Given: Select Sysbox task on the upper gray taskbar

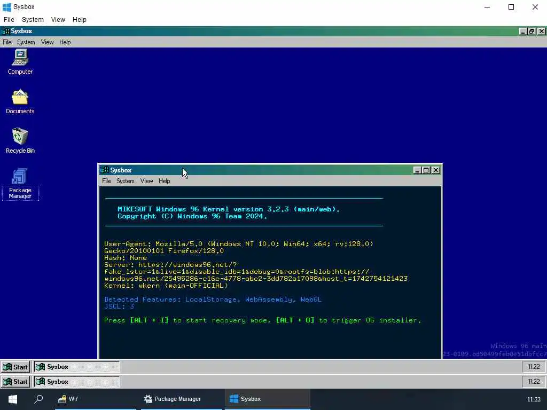Looking at the screenshot, I should (x=77, y=367).
